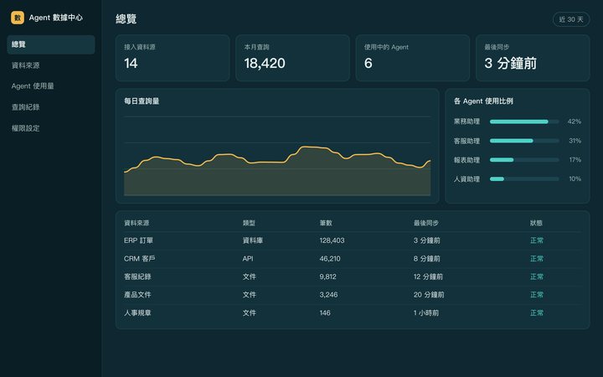
Task: Click the 客服助理 usage bar
Action: coord(524,141)
